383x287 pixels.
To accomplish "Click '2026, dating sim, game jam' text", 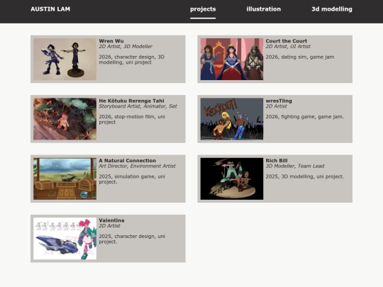I will point(300,57).
